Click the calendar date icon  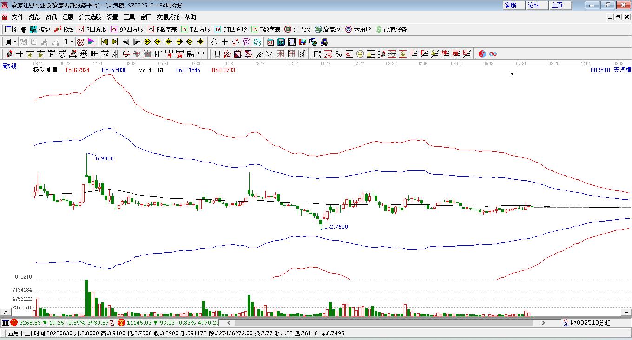[x=270, y=42]
